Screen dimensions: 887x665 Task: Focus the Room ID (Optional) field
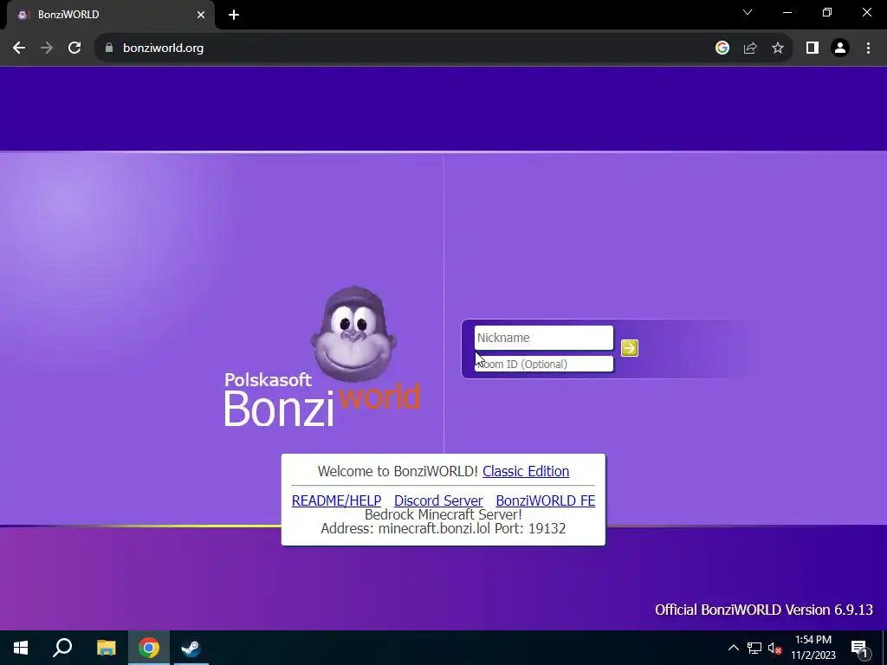[544, 364]
